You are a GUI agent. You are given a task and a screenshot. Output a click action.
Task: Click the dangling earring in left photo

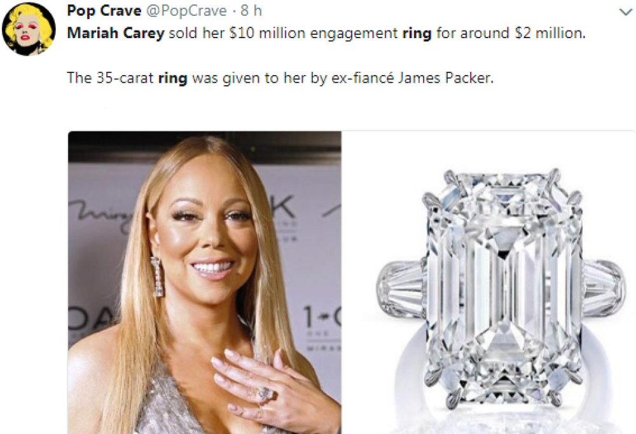pos(157,276)
